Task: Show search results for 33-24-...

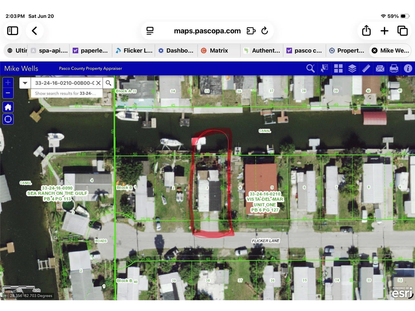Action: coord(66,93)
